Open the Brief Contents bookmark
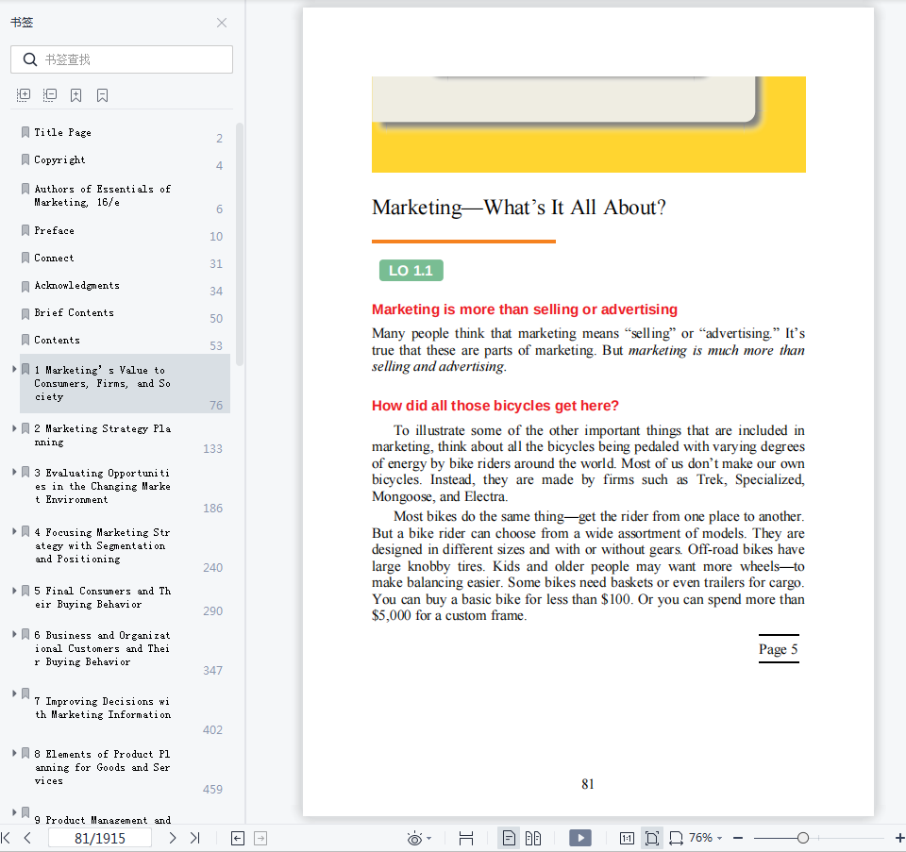The width and height of the screenshot is (906, 852). (x=74, y=312)
